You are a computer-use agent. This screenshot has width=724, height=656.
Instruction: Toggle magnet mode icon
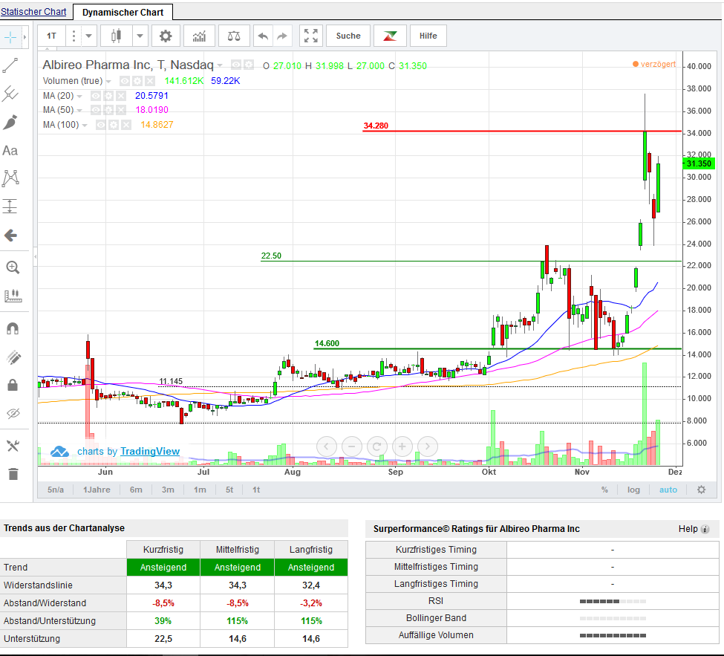(x=13, y=328)
